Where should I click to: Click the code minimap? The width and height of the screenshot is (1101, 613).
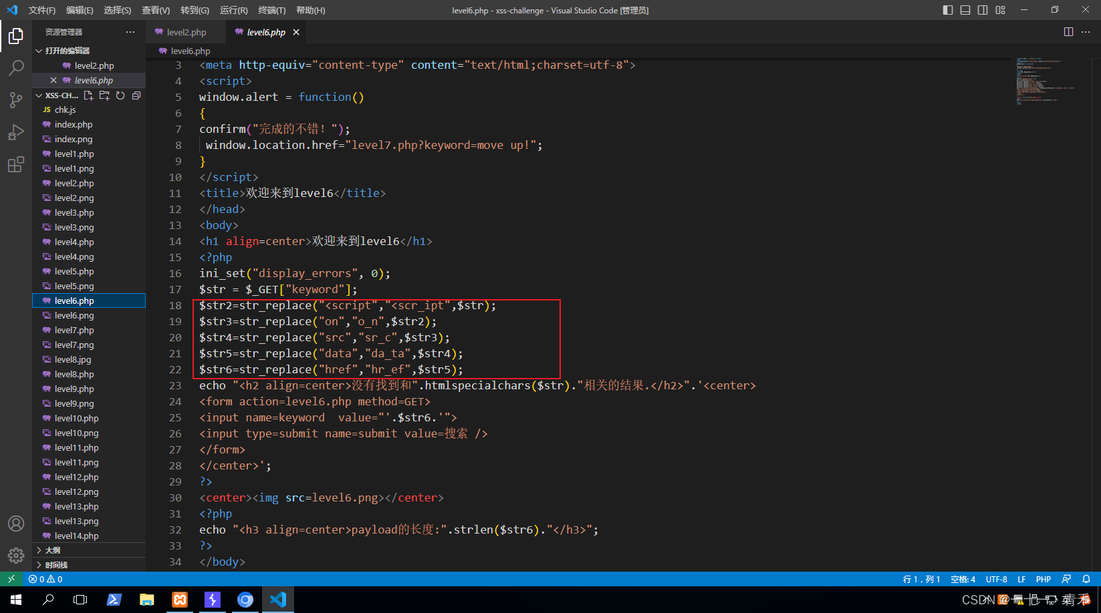coord(1046,81)
